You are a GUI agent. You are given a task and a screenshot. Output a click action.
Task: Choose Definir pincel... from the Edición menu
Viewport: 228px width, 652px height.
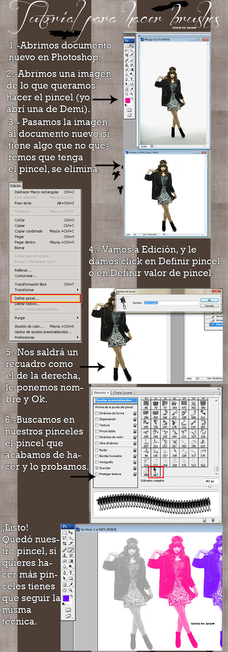[45, 298]
